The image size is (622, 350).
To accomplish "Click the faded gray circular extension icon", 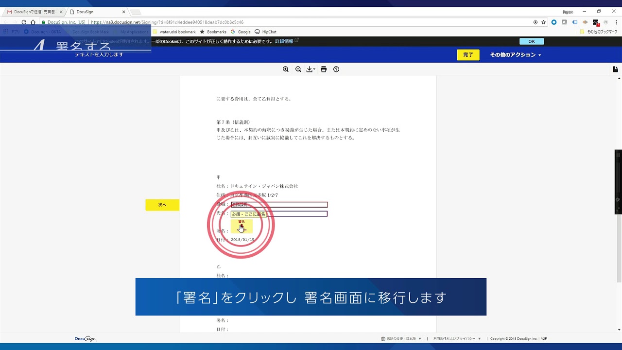I will 606,22.
